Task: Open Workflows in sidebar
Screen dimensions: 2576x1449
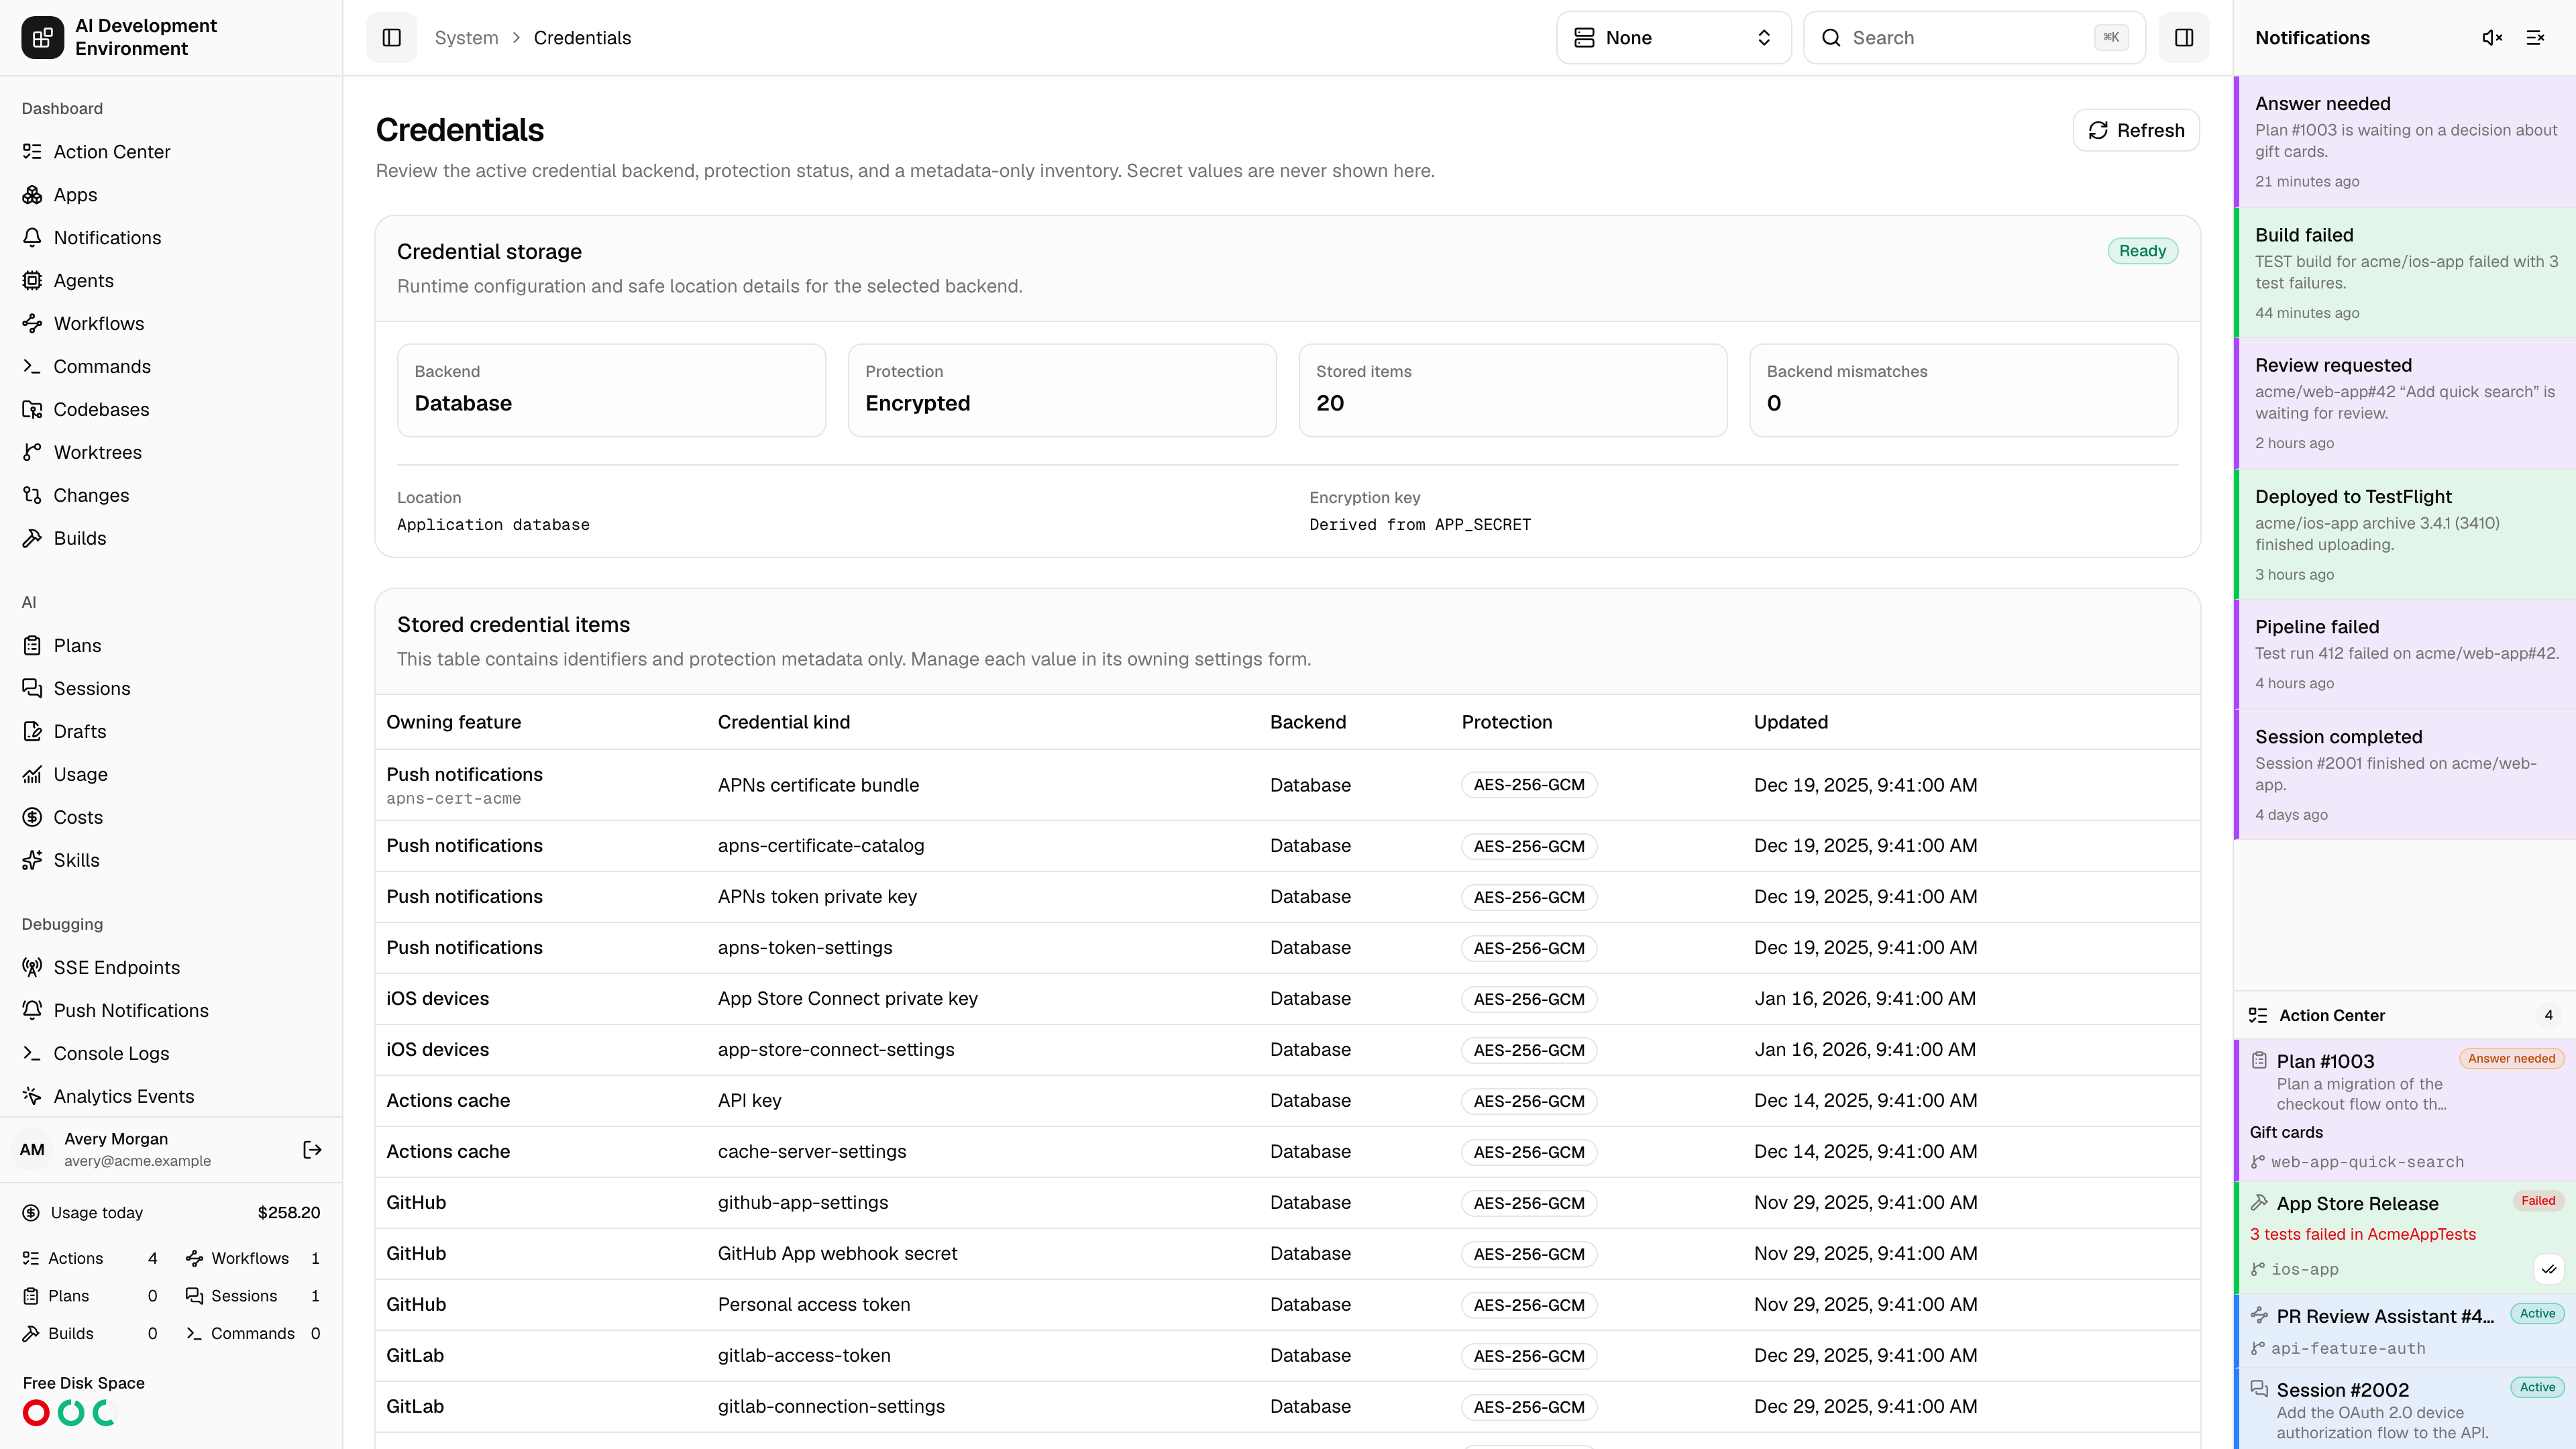Action: pyautogui.click(x=171, y=323)
